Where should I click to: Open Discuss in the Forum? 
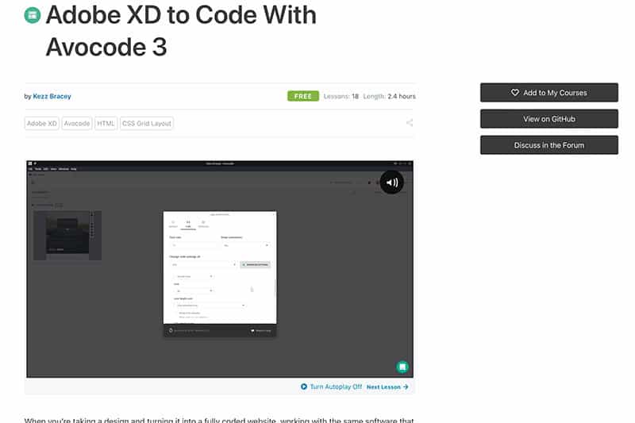(549, 145)
